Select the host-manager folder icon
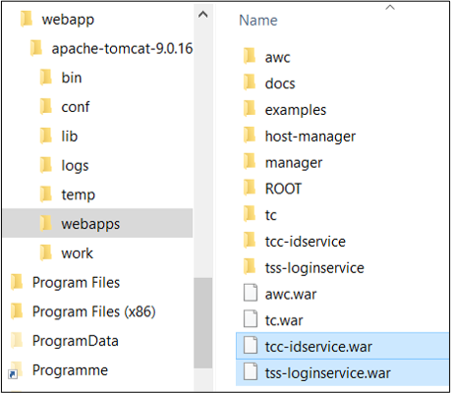This screenshot has width=451, height=393. pos(250,135)
